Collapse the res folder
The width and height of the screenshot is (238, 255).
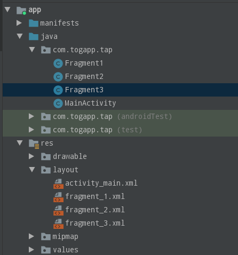click(x=20, y=143)
